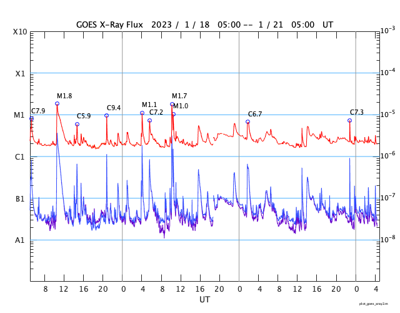Screen dimensions: 400x313
Task: Click the A1 flare class axis label
Action: pos(19,240)
